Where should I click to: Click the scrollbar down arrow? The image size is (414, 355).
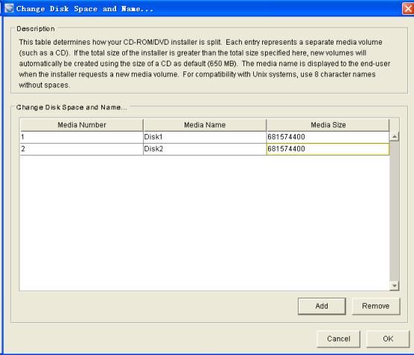pyautogui.click(x=394, y=286)
